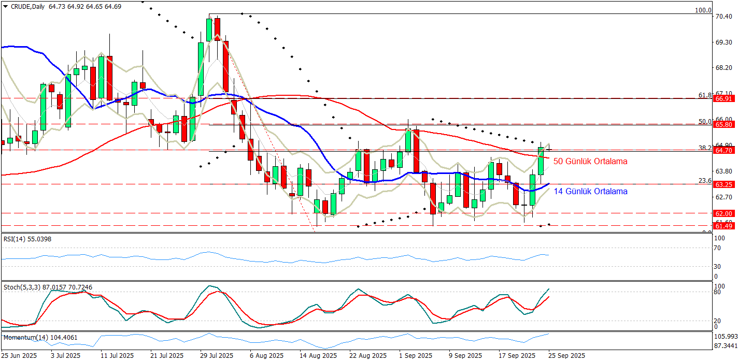Screen dimensions: 738x362
Task: Select the '14 Günlük Ortalama' blue label
Action: click(x=590, y=192)
